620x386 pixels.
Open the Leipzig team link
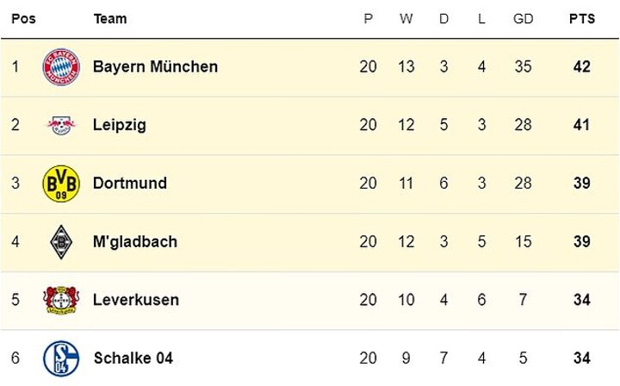120,125
